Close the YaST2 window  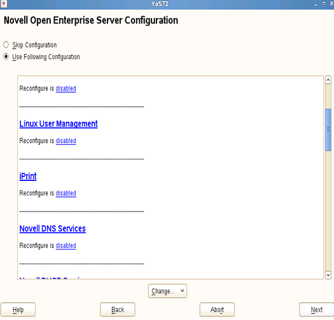331,4
